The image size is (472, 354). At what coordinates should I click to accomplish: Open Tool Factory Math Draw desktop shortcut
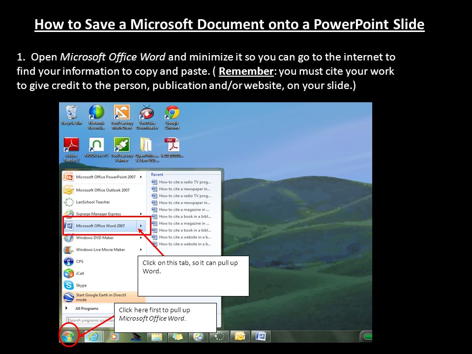click(x=122, y=117)
